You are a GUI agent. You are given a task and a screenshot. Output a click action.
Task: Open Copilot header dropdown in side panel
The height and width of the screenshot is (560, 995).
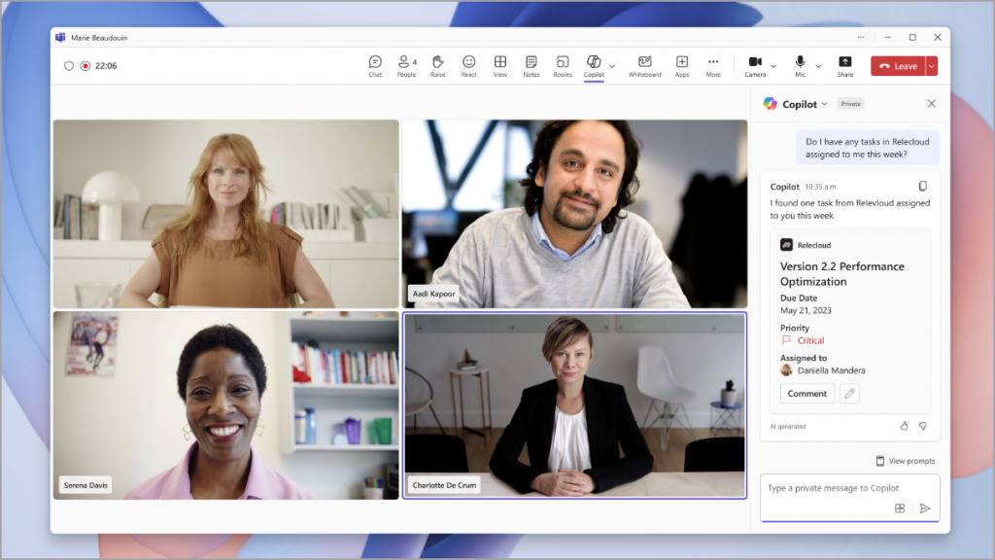click(x=824, y=104)
